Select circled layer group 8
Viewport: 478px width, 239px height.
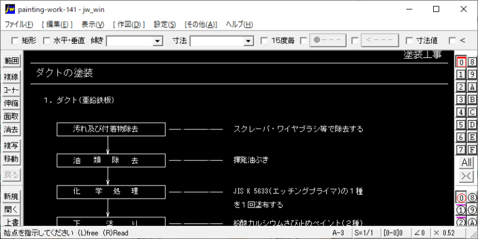[x=472, y=198]
